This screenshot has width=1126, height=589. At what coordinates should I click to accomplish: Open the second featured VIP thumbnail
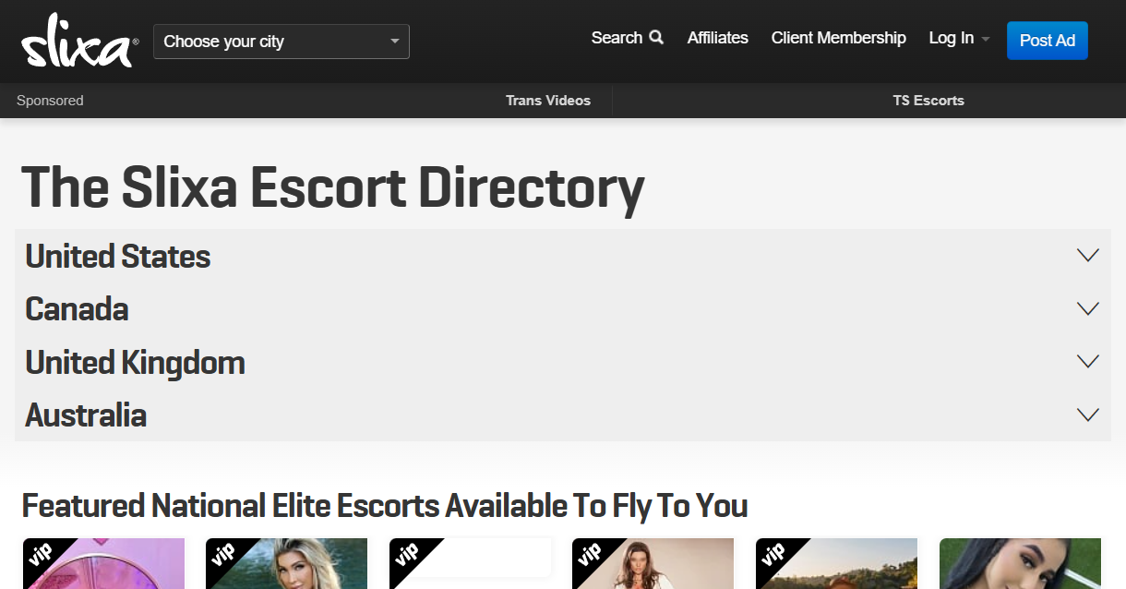pos(286,564)
